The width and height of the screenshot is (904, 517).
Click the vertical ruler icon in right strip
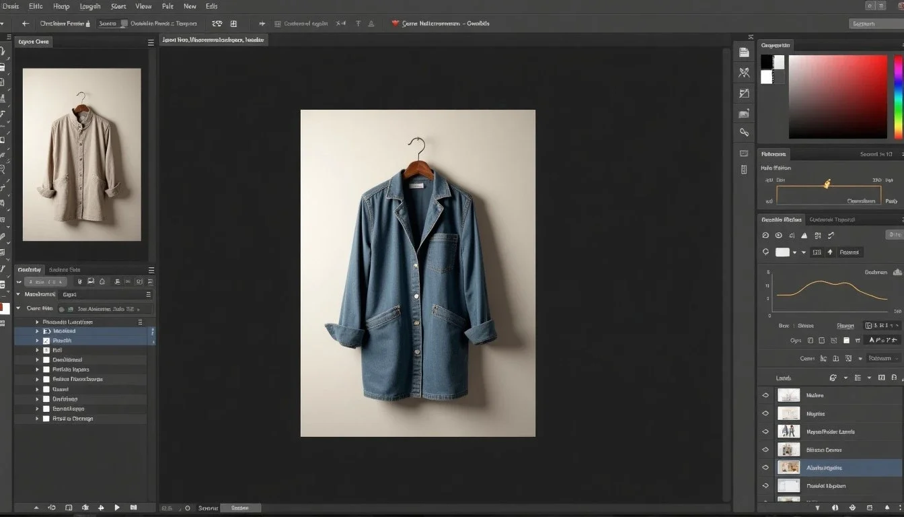tap(744, 170)
